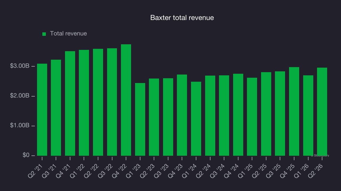
Task: Select the Q2 '21 revenue bar
Action: pyautogui.click(x=42, y=110)
